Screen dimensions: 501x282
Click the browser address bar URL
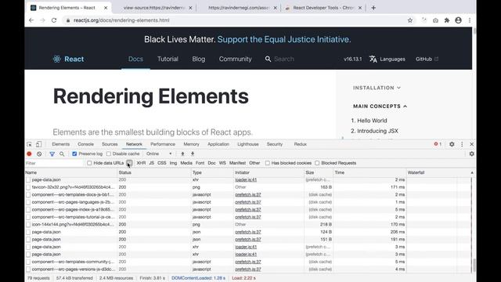[x=121, y=20]
